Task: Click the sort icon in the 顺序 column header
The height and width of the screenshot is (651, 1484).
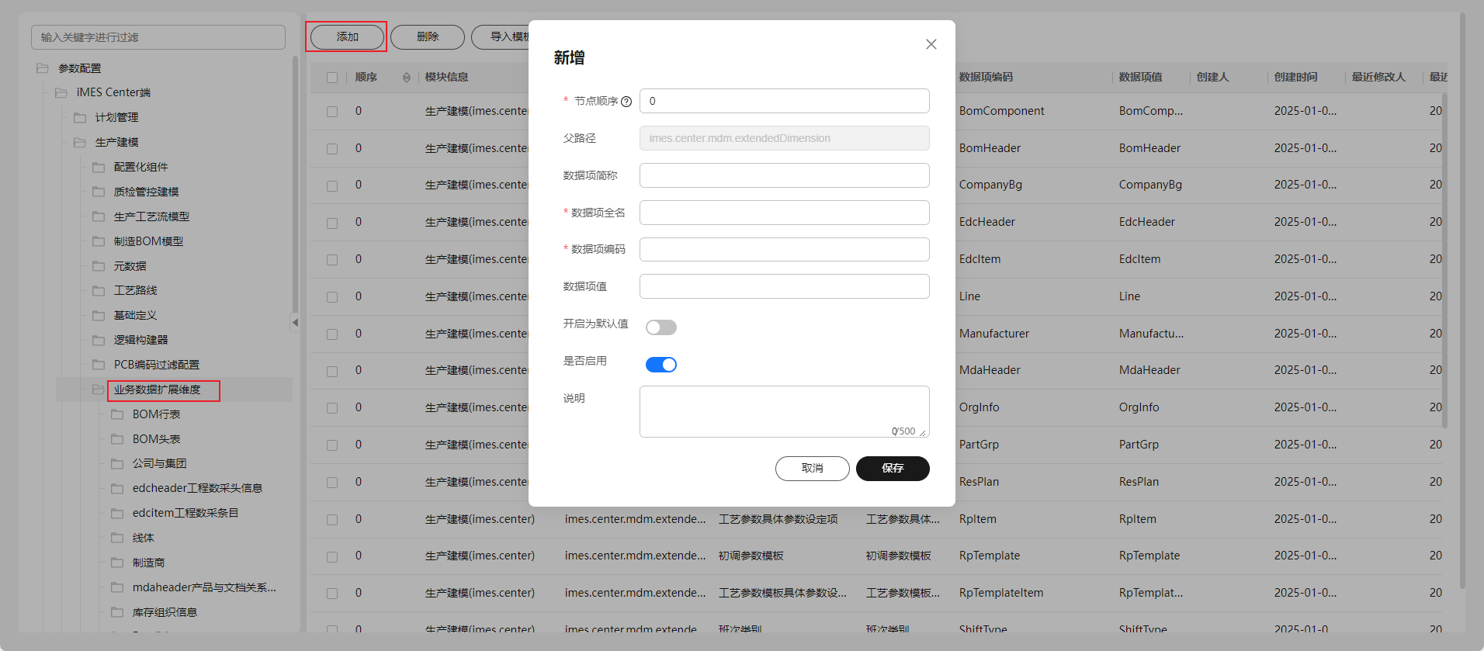Action: [407, 78]
